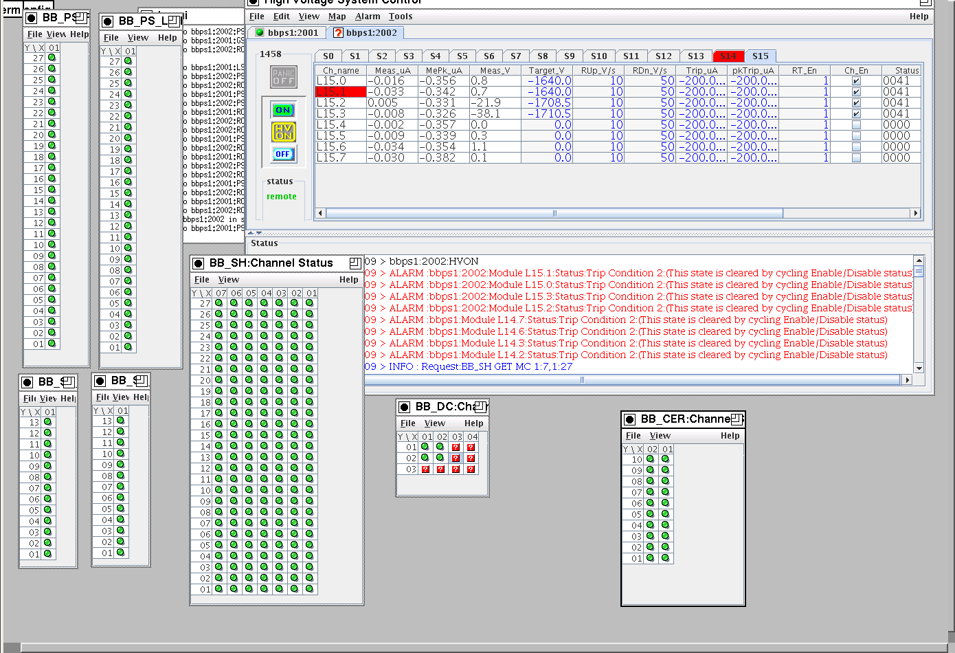Click status log vertical scrollbar down arrow
Viewport: 955px width, 653px height.
pos(919,368)
